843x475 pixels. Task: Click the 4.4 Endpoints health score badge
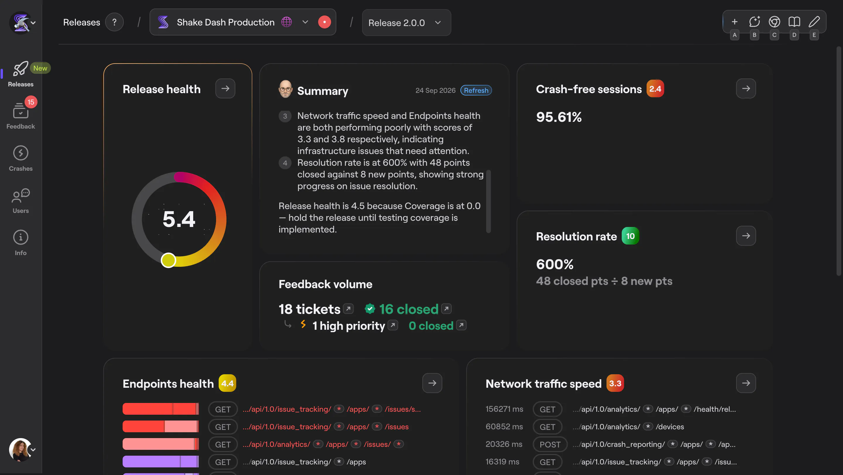coord(227,383)
